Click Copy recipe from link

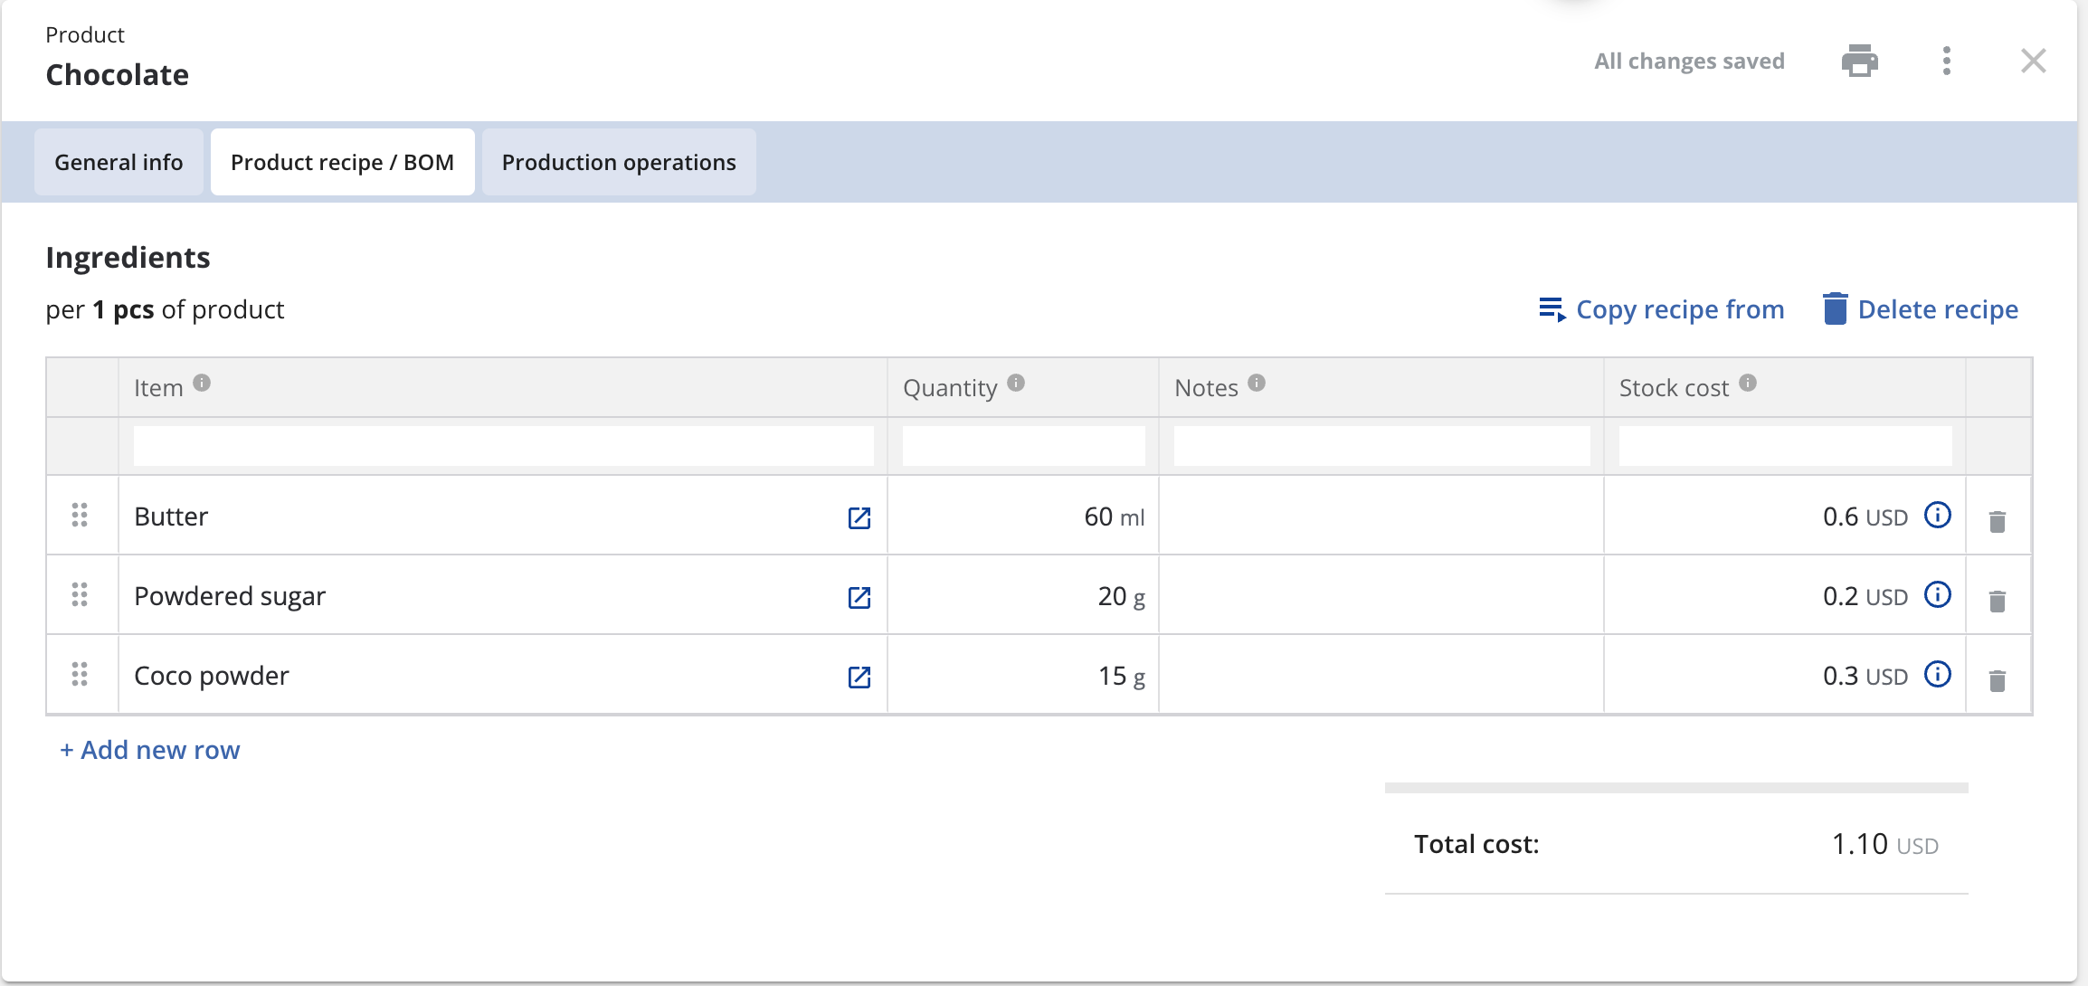(1662, 309)
